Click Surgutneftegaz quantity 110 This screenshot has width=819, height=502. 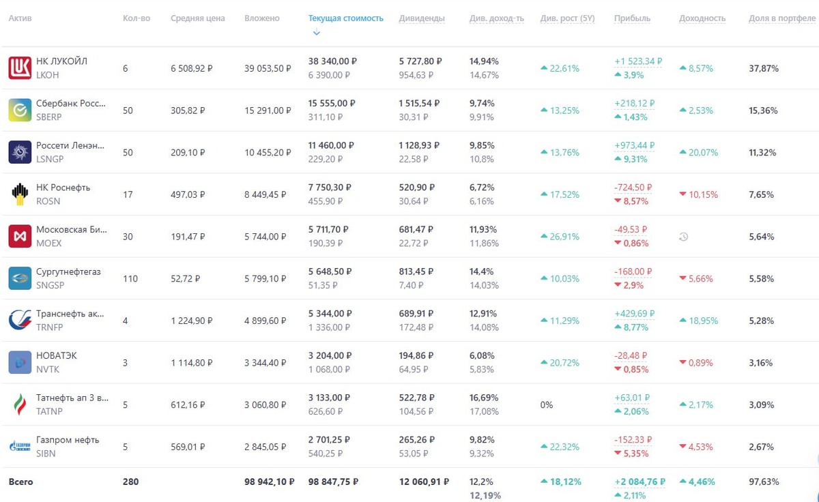pyautogui.click(x=130, y=278)
